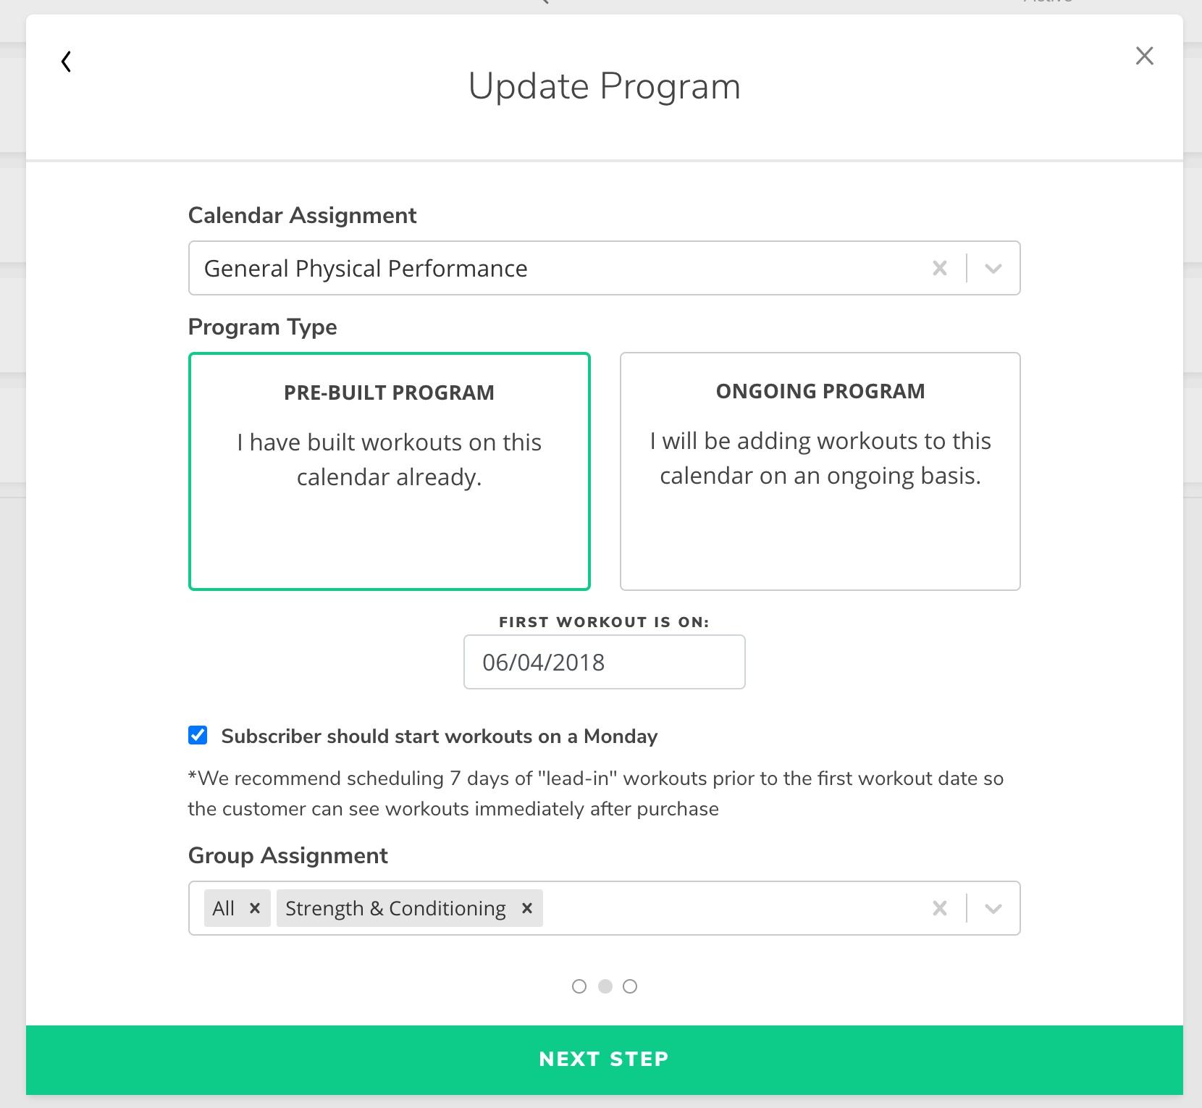Remove the Strength & Conditioning group tag

(x=527, y=908)
